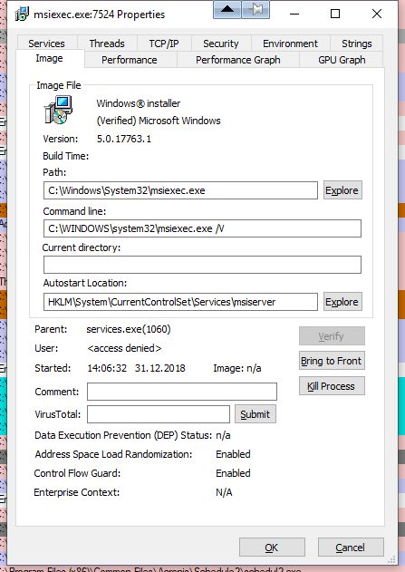The height and width of the screenshot is (572, 405).
Task: Open the Security tab
Action: pyautogui.click(x=221, y=44)
